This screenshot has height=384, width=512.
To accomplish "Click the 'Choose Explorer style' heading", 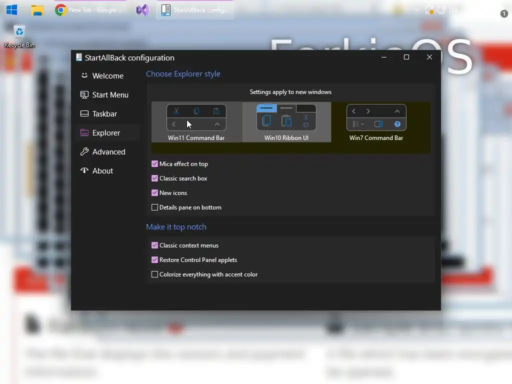I will tap(183, 74).
